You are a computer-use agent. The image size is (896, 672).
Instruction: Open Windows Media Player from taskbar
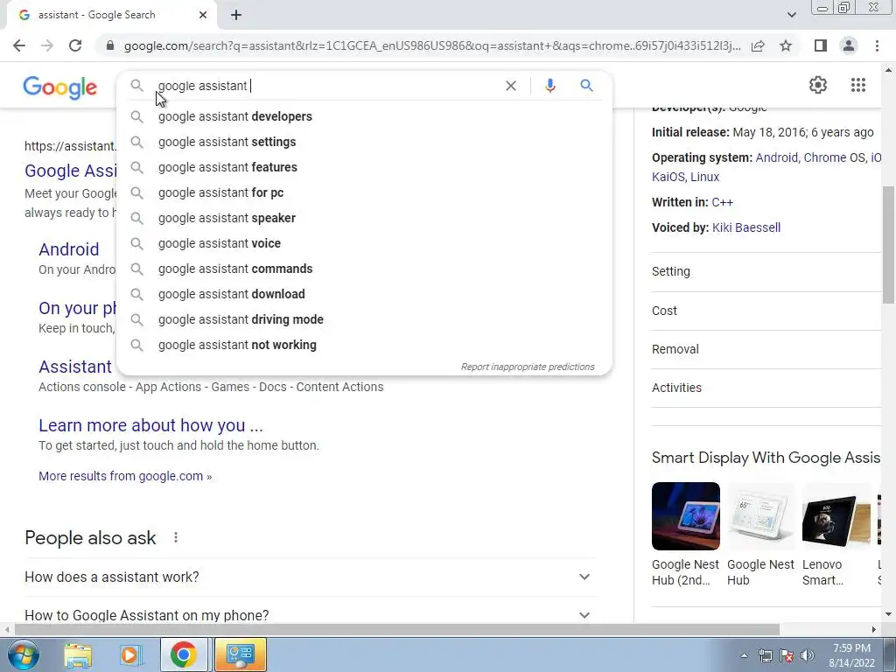(130, 655)
